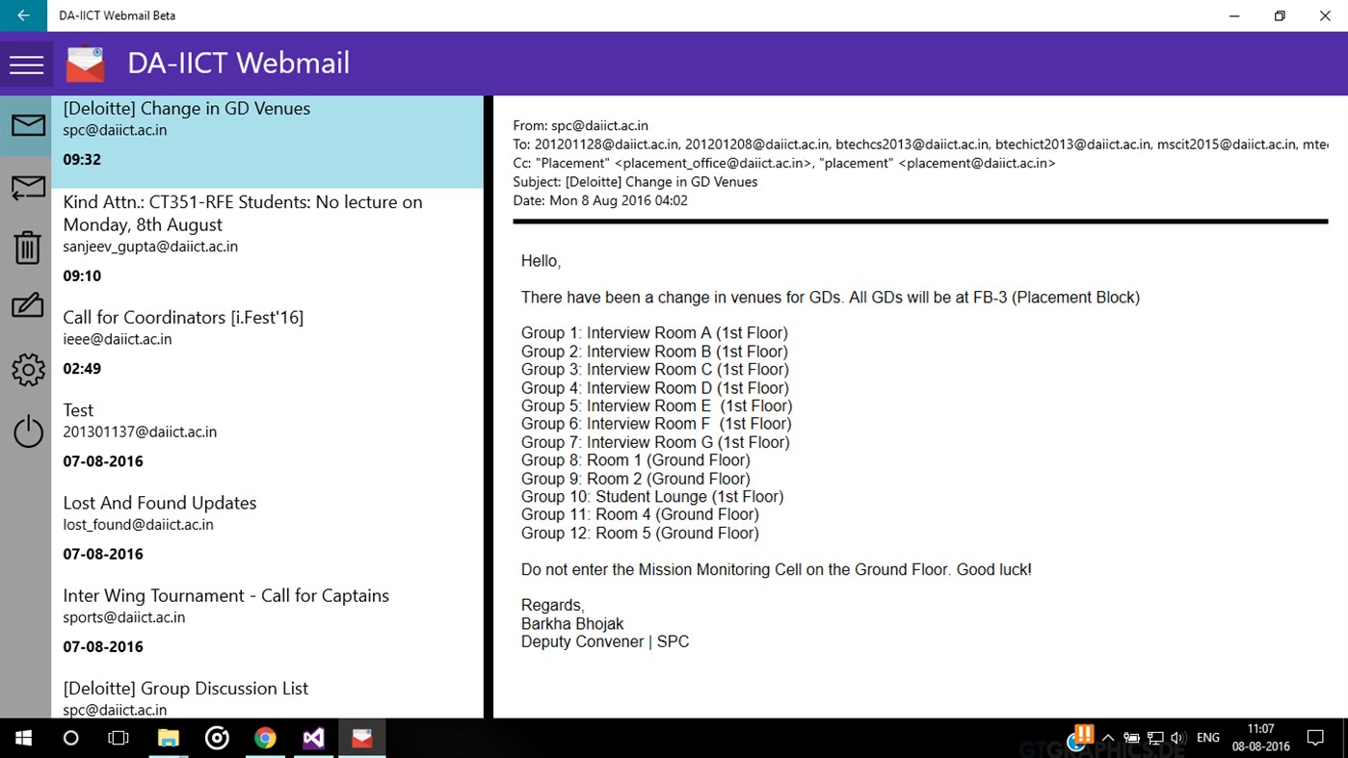The image size is (1348, 758).
Task: Expand the hamburger navigation menu
Action: click(x=26, y=64)
